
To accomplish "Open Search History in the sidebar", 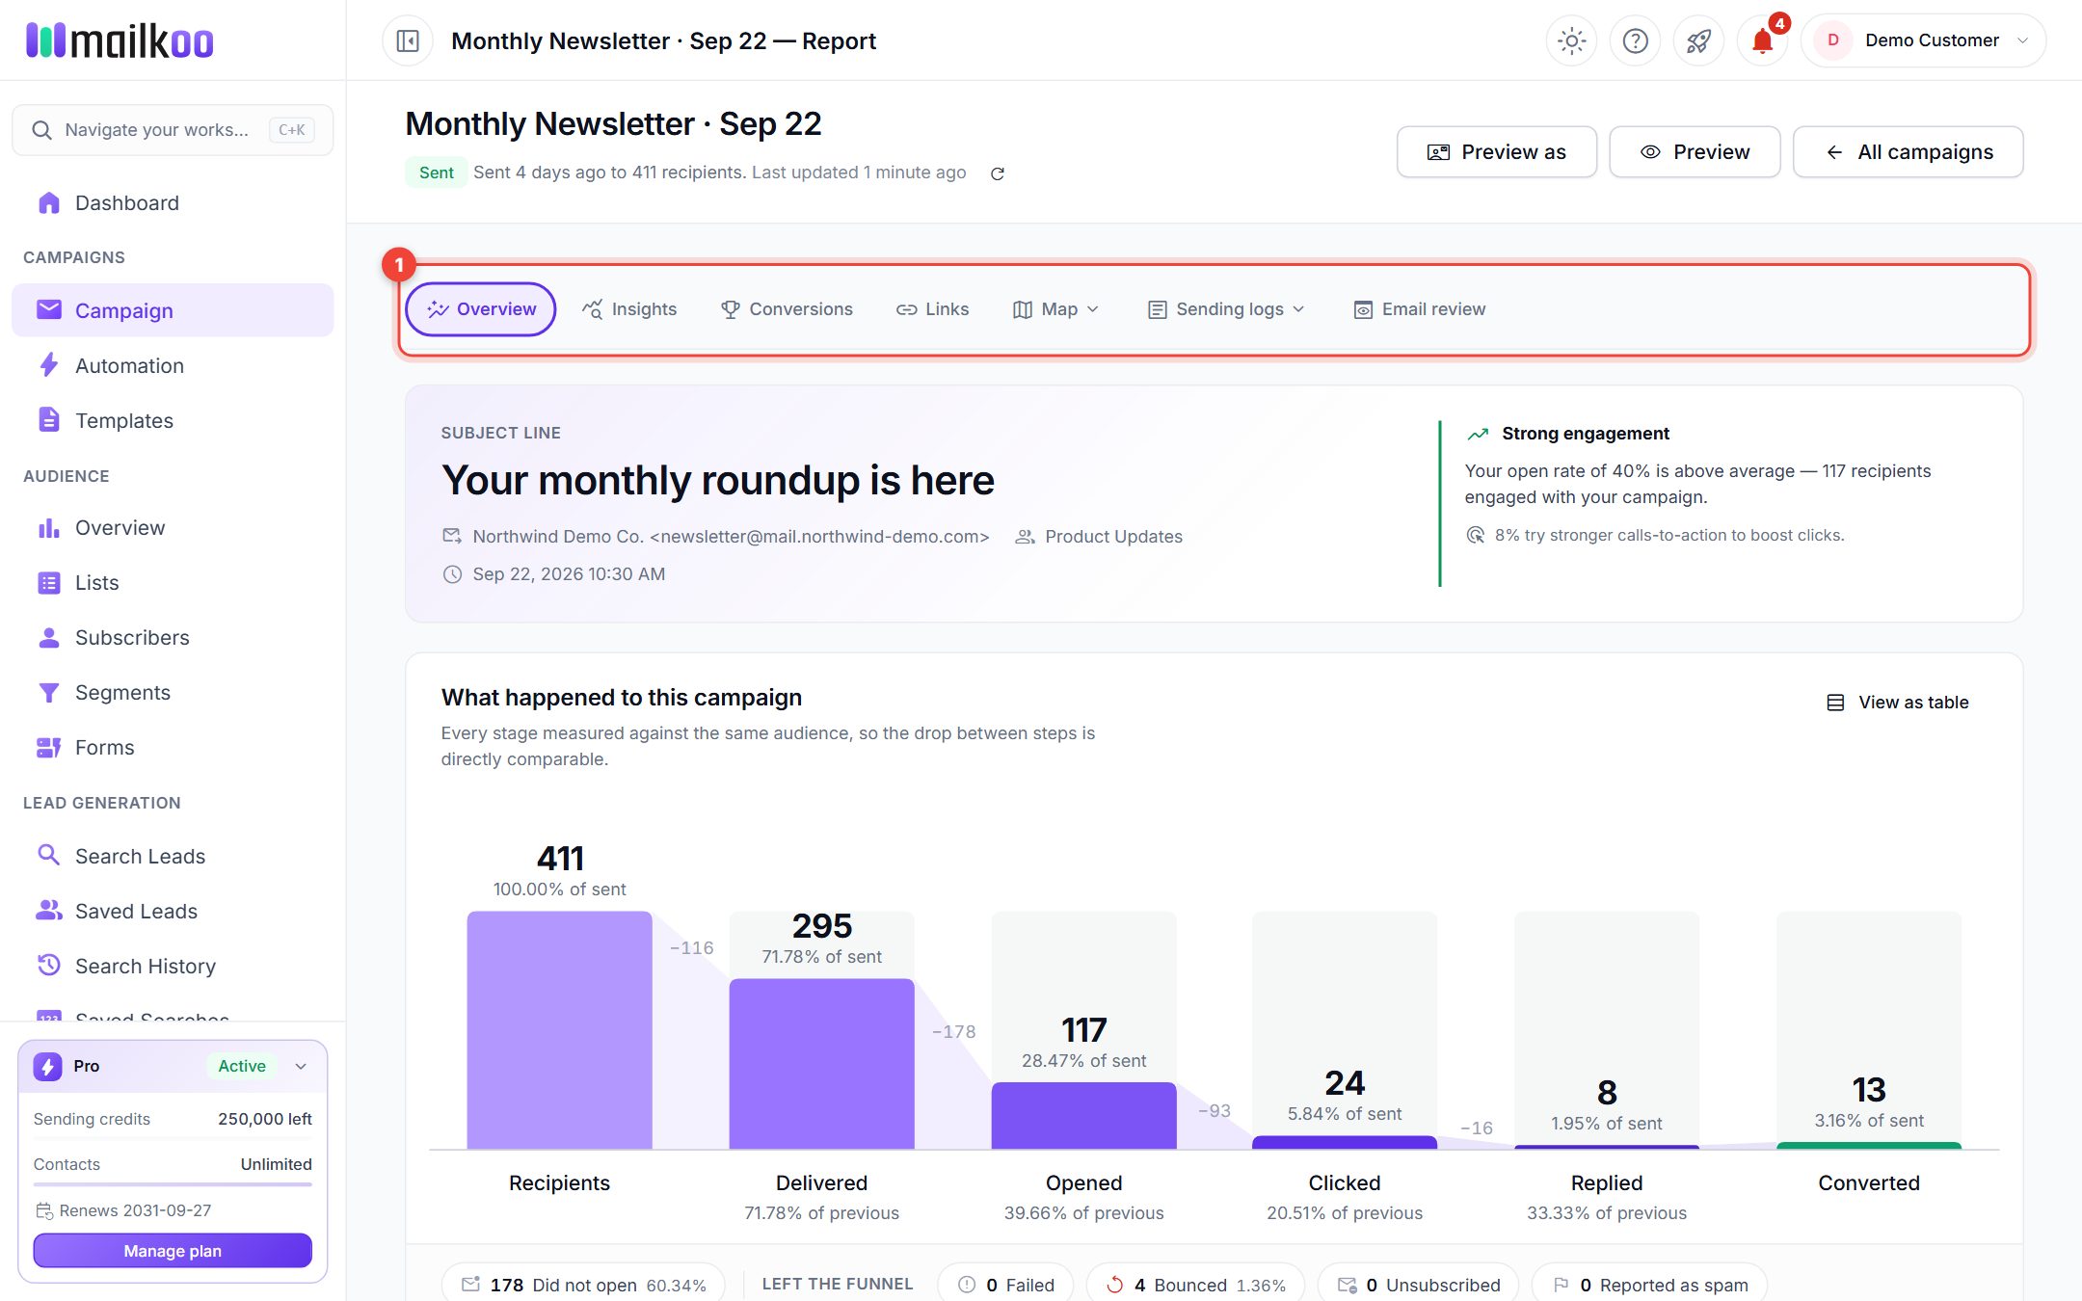I will [173, 967].
